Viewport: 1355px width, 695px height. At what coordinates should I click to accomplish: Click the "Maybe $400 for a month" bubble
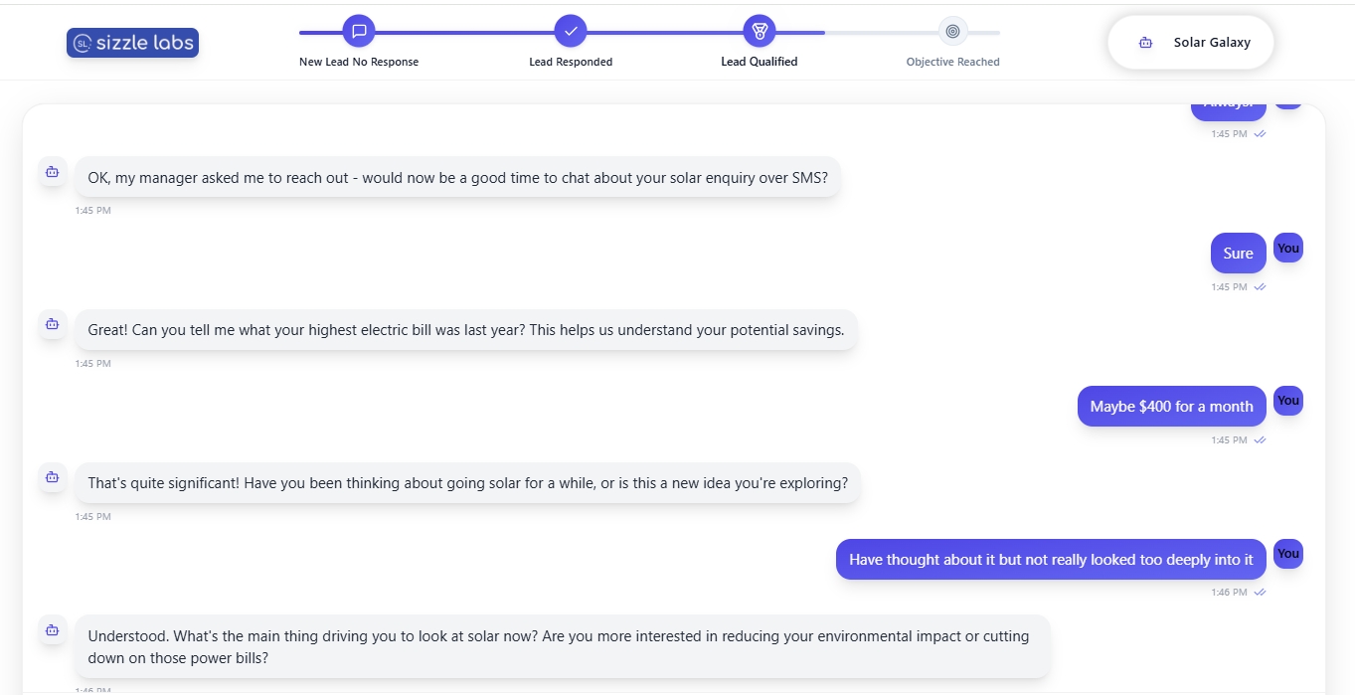pyautogui.click(x=1171, y=407)
